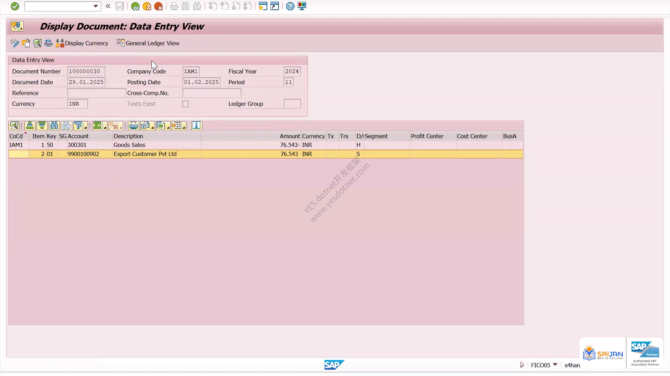The image size is (670, 376).
Task: Click the Amount column header
Action: click(x=251, y=136)
